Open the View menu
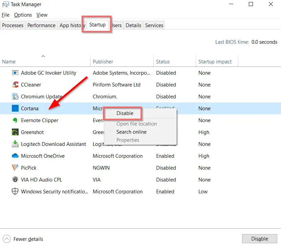This screenshot has width=281, height=249. click(x=42, y=15)
